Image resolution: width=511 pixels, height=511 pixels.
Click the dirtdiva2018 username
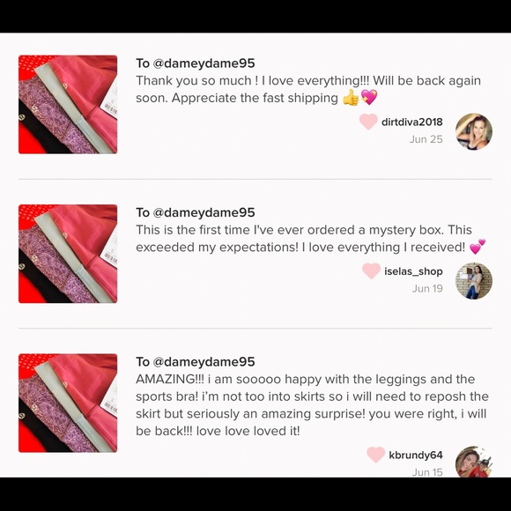click(412, 122)
